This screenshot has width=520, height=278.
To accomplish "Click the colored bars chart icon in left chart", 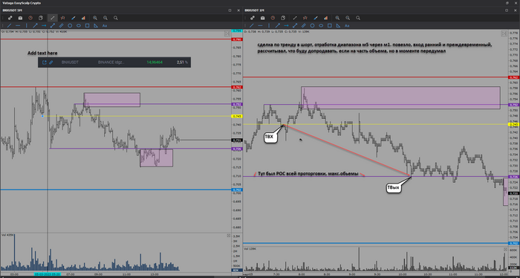I will click(83, 18).
